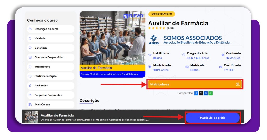Click 100% online modality value
This screenshot has height=140, width=267.
pyautogui.click(x=161, y=70)
